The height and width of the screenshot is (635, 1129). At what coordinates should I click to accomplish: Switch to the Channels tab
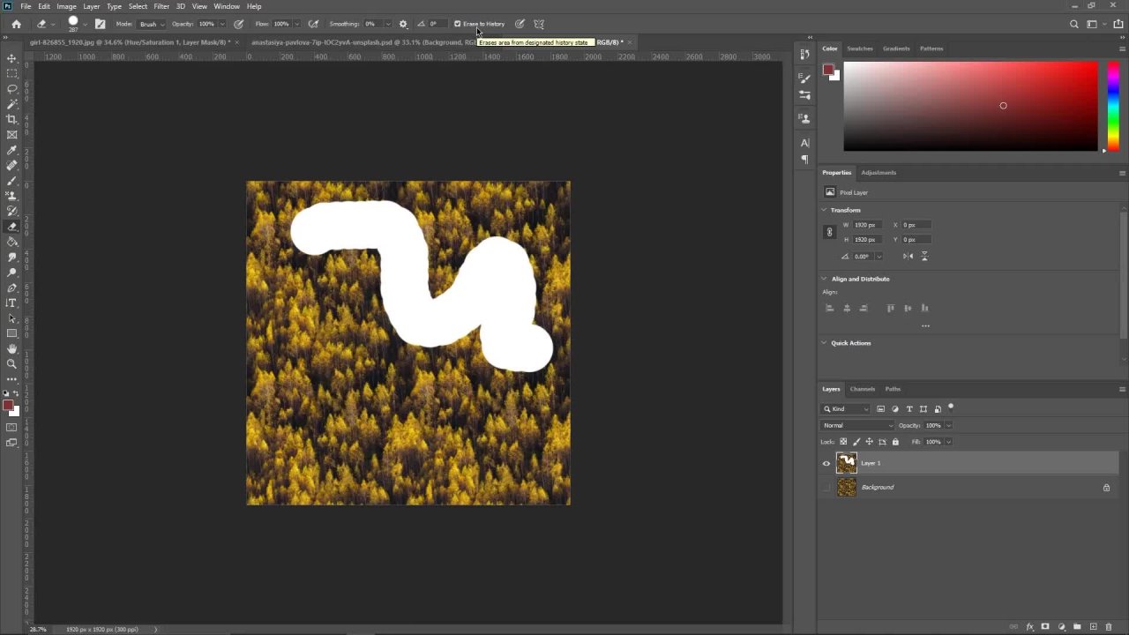(863, 389)
